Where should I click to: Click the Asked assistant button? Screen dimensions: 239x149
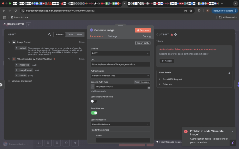coord(166,61)
